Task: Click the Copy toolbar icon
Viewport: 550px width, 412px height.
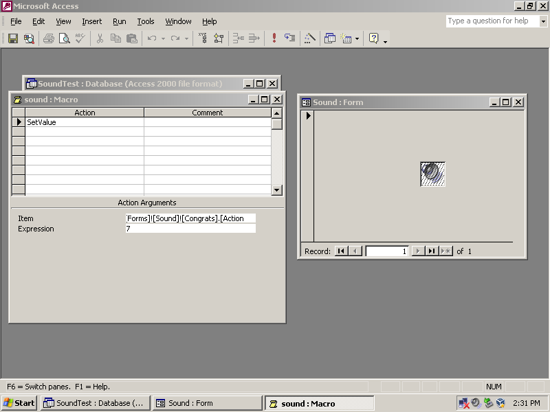Action: (115, 38)
